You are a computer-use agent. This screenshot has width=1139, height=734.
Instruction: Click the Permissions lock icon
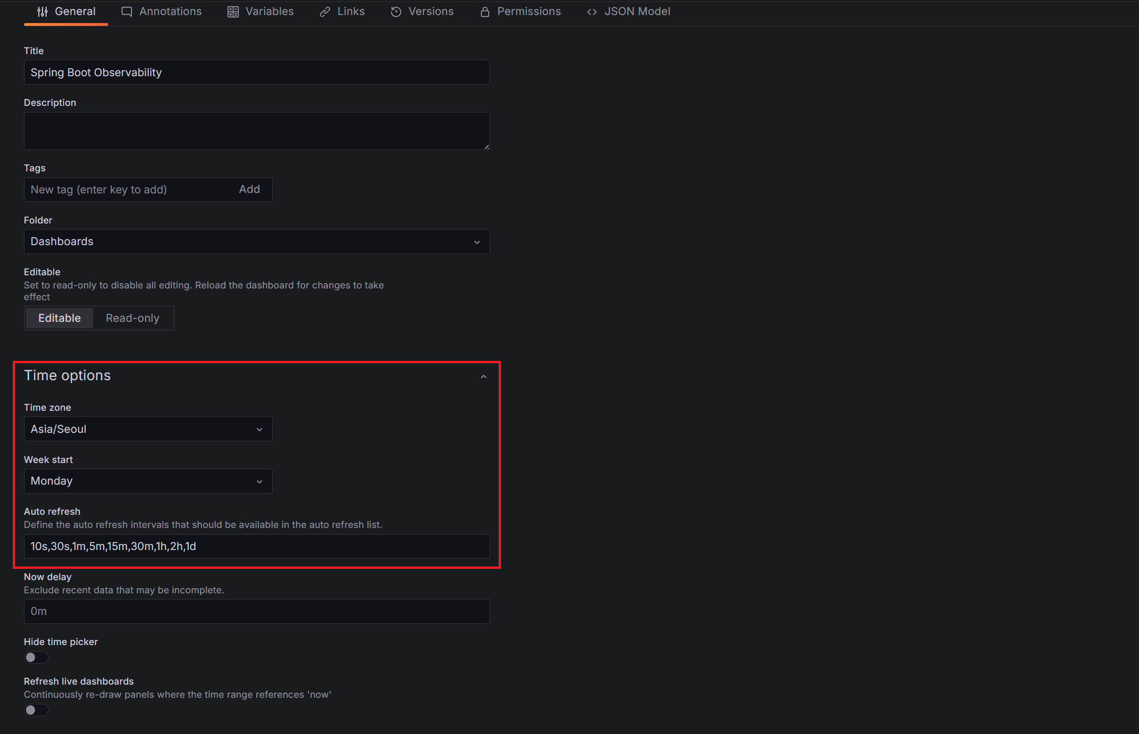485,12
